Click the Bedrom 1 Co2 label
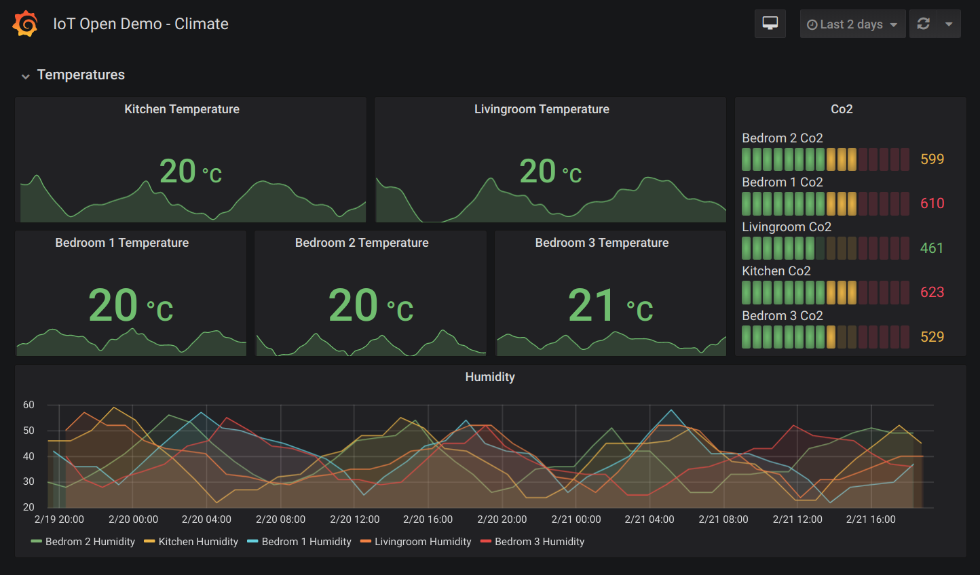The width and height of the screenshot is (980, 575). coord(783,182)
